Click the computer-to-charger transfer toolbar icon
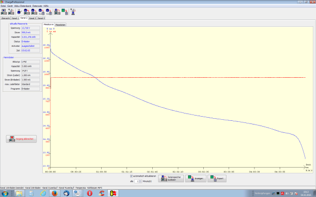The image size is (316, 197). pos(57,12)
